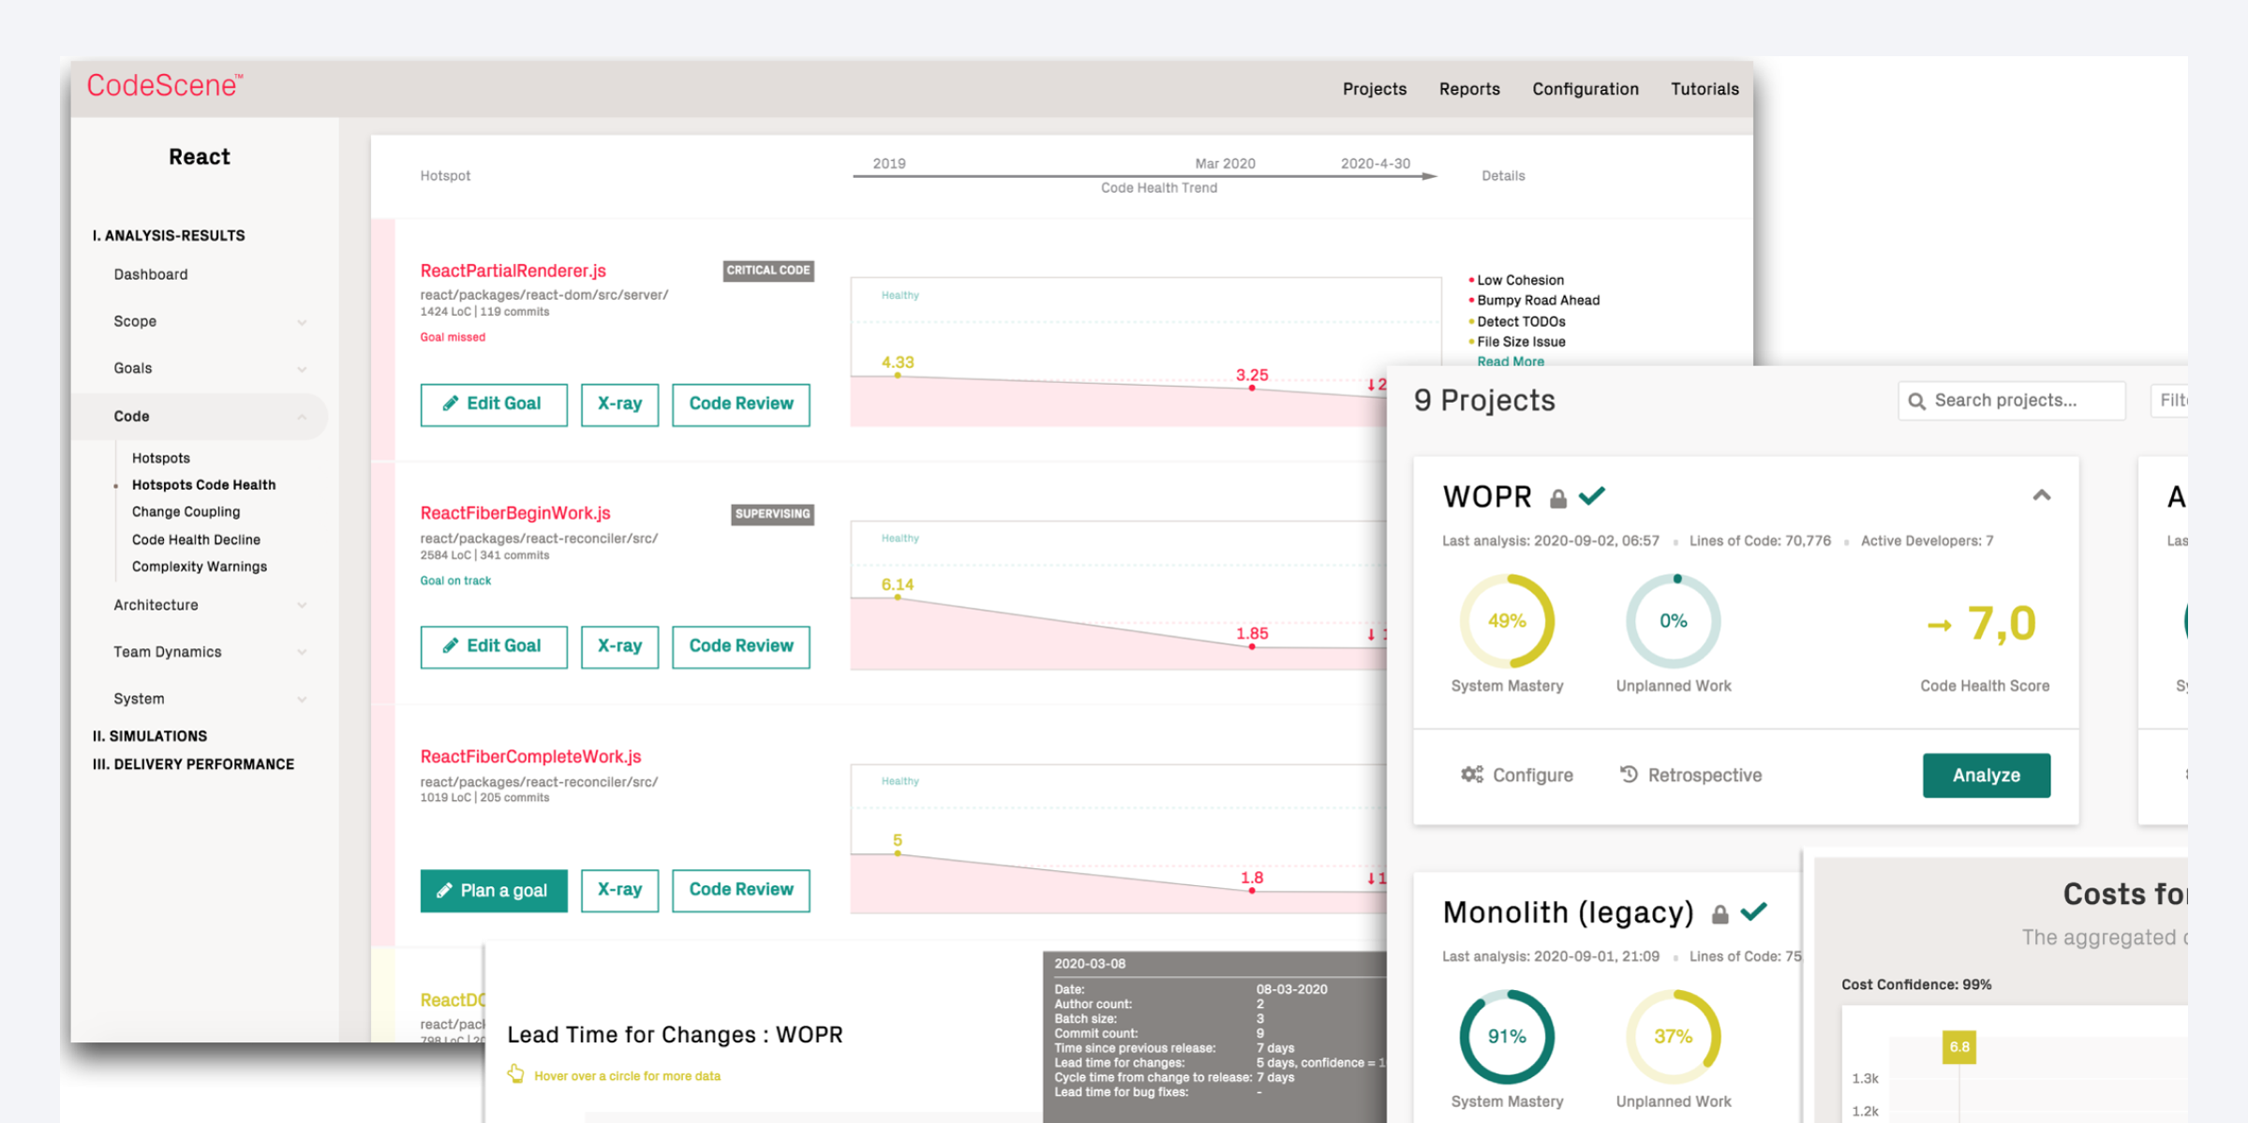Open Code Review for ReactFiberBeginWork.js
The width and height of the screenshot is (2248, 1123).
[x=740, y=646]
